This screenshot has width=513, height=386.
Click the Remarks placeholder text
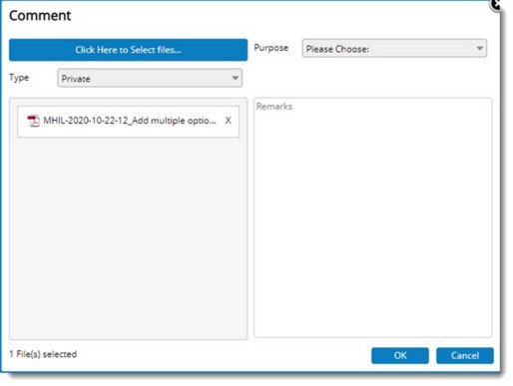(x=274, y=107)
